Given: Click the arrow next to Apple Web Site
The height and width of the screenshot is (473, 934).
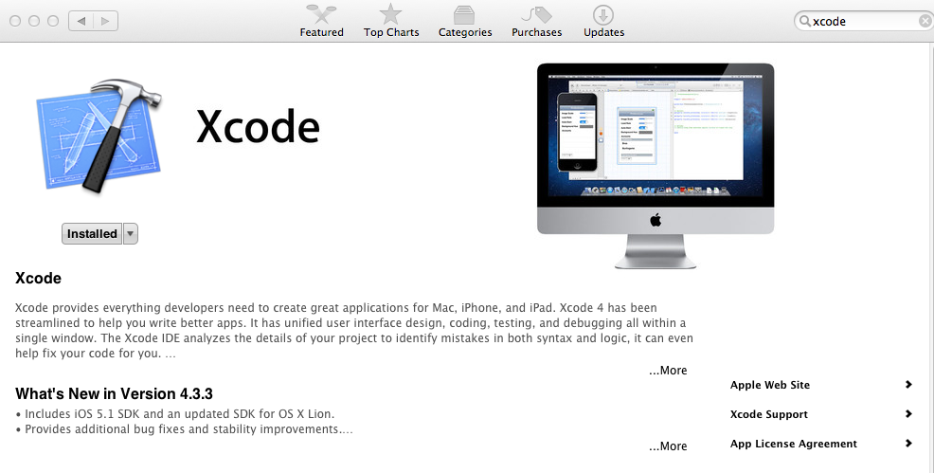Looking at the screenshot, I should tap(908, 385).
